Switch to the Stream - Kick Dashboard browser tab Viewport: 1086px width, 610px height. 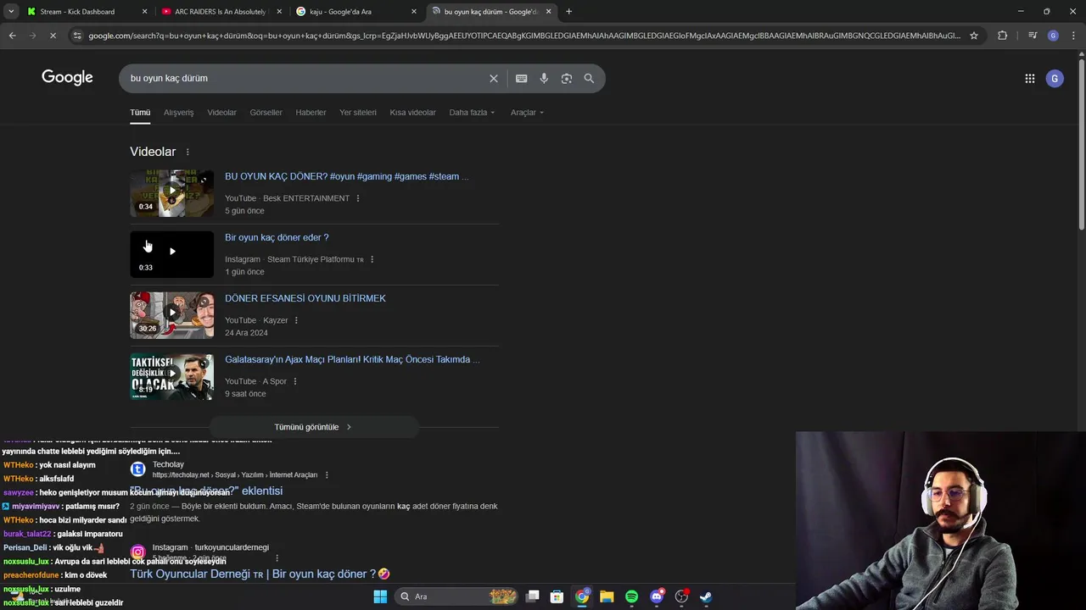pos(87,12)
